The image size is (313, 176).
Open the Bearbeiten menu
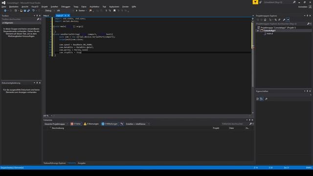[x=14, y=6]
